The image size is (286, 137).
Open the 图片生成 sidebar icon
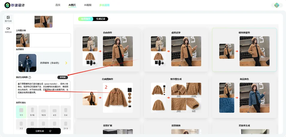8,19
